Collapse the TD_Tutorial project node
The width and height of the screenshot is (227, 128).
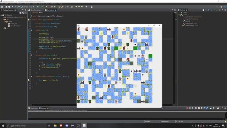[x=1, y=15]
